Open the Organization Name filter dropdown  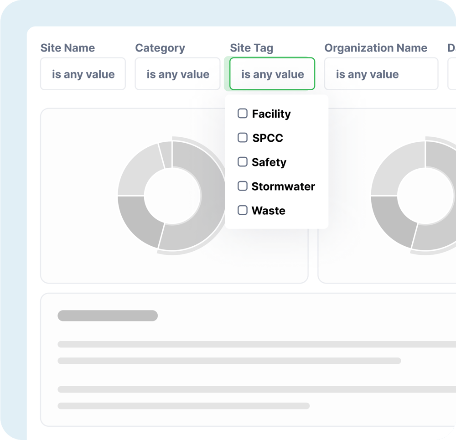pyautogui.click(x=381, y=74)
